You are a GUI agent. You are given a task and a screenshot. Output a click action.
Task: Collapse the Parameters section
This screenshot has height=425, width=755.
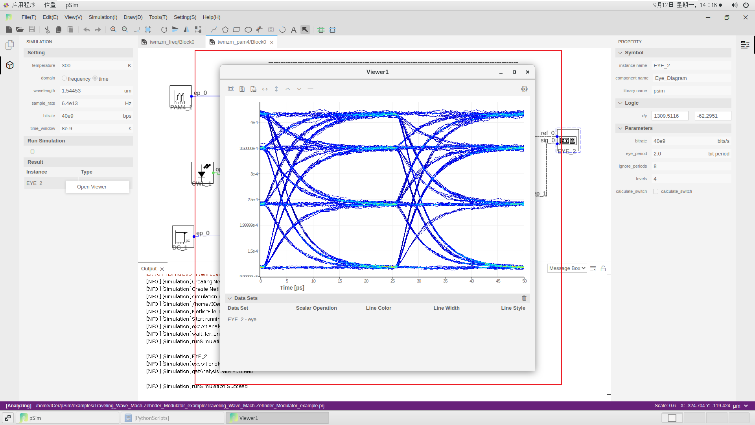click(x=620, y=128)
